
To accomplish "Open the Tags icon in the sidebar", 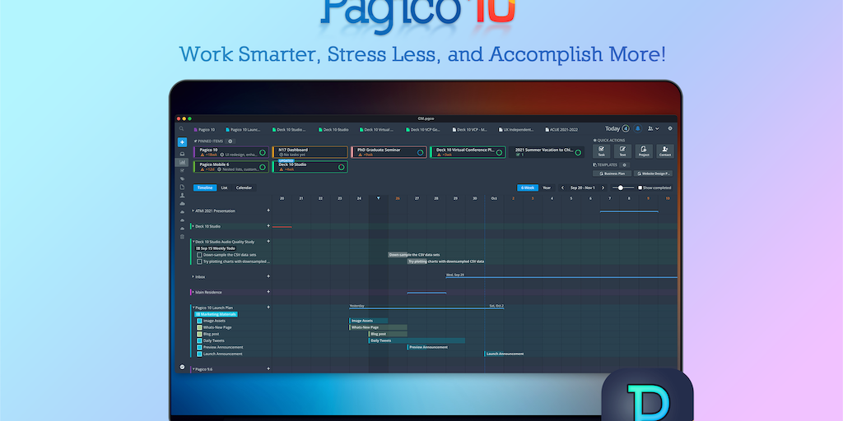I will point(182,178).
